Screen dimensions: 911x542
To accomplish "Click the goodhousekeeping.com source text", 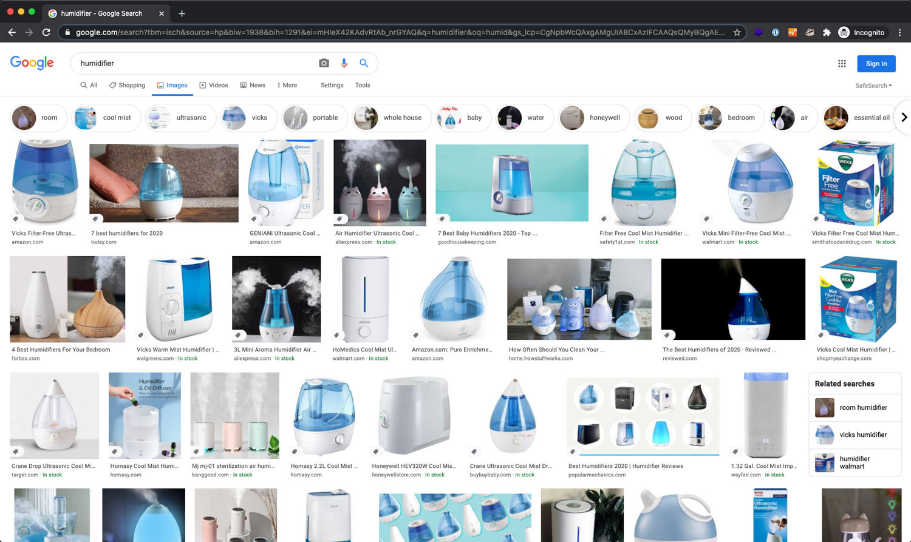I will pos(466,242).
